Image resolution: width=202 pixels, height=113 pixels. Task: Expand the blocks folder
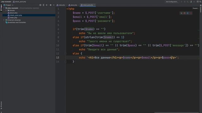click(x=6, y=10)
